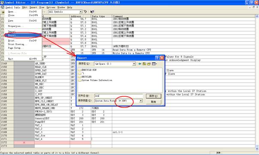Create a new folder in Export dialog
This screenshot has height=155, width=259.
pos(149,64)
